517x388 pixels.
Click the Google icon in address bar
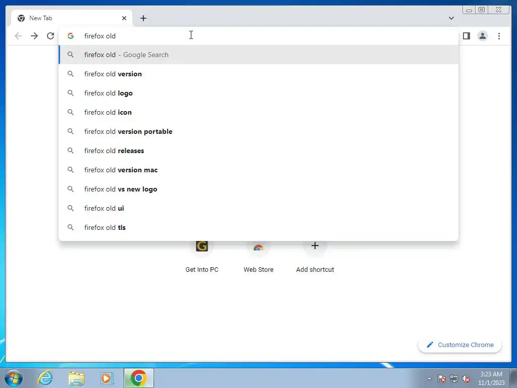pos(71,36)
